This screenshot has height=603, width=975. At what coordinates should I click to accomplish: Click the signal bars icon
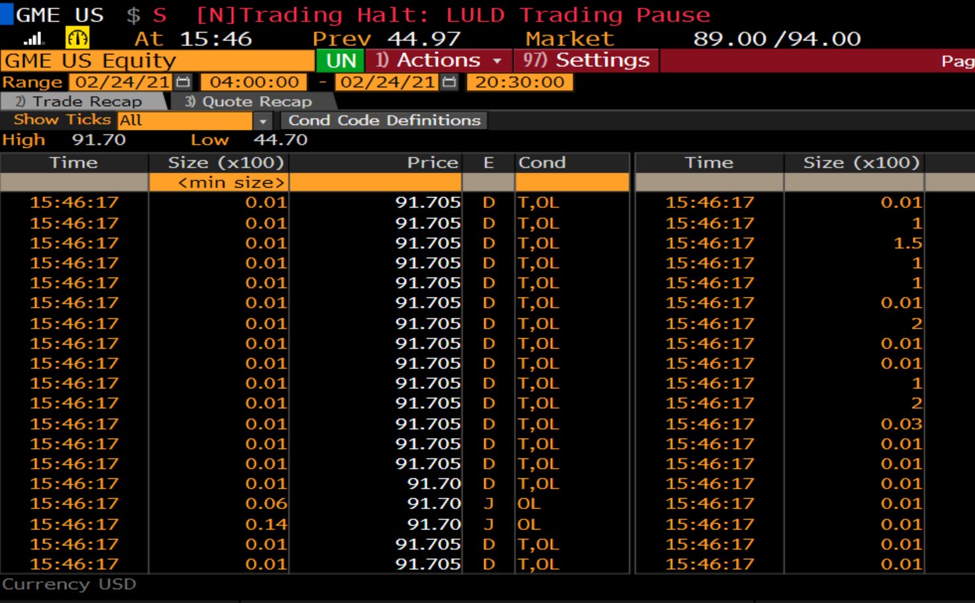click(x=34, y=39)
